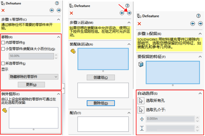Viewport: 205px width, 136px height.
Task: Click the 删除组 button
Action: click(x=101, y=103)
